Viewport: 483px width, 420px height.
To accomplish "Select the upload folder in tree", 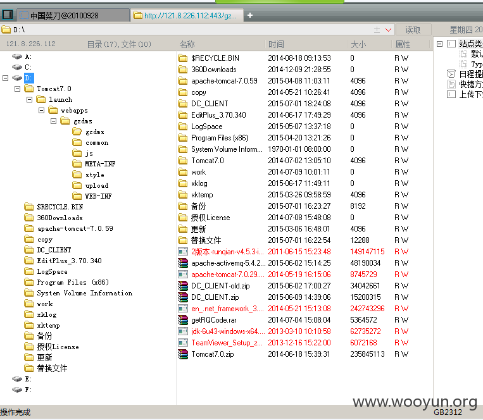I will [x=97, y=185].
